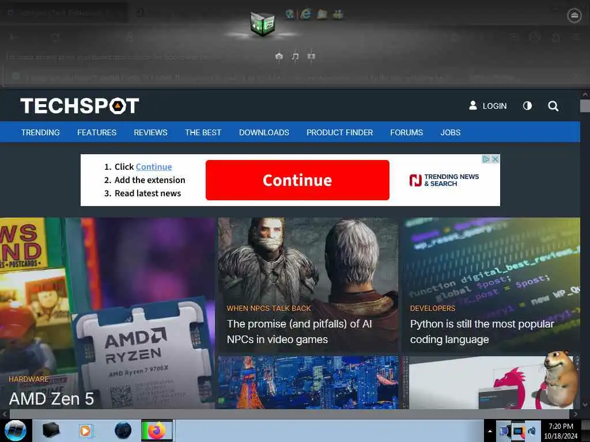The height and width of the screenshot is (442, 590).
Task: Click the red Continue ad button
Action: [297, 180]
